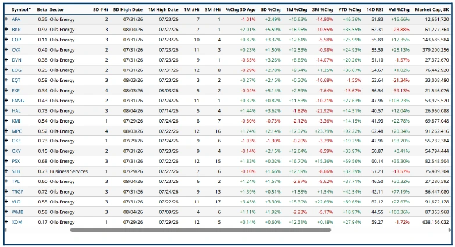Expand the OKE row plus icon
The width and height of the screenshot is (455, 247).
[6, 141]
